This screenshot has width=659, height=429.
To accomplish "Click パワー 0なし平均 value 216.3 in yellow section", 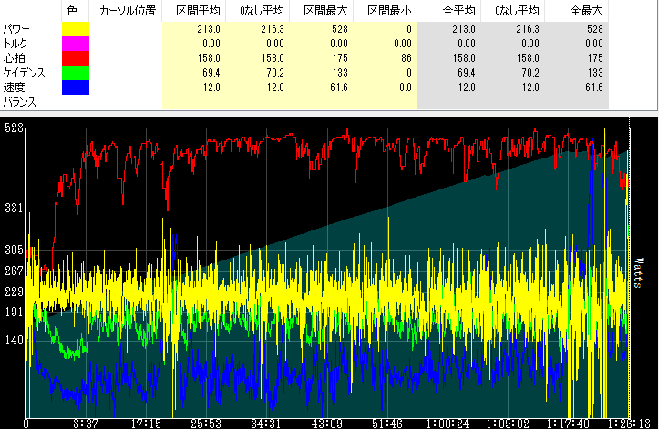I will click(x=273, y=29).
